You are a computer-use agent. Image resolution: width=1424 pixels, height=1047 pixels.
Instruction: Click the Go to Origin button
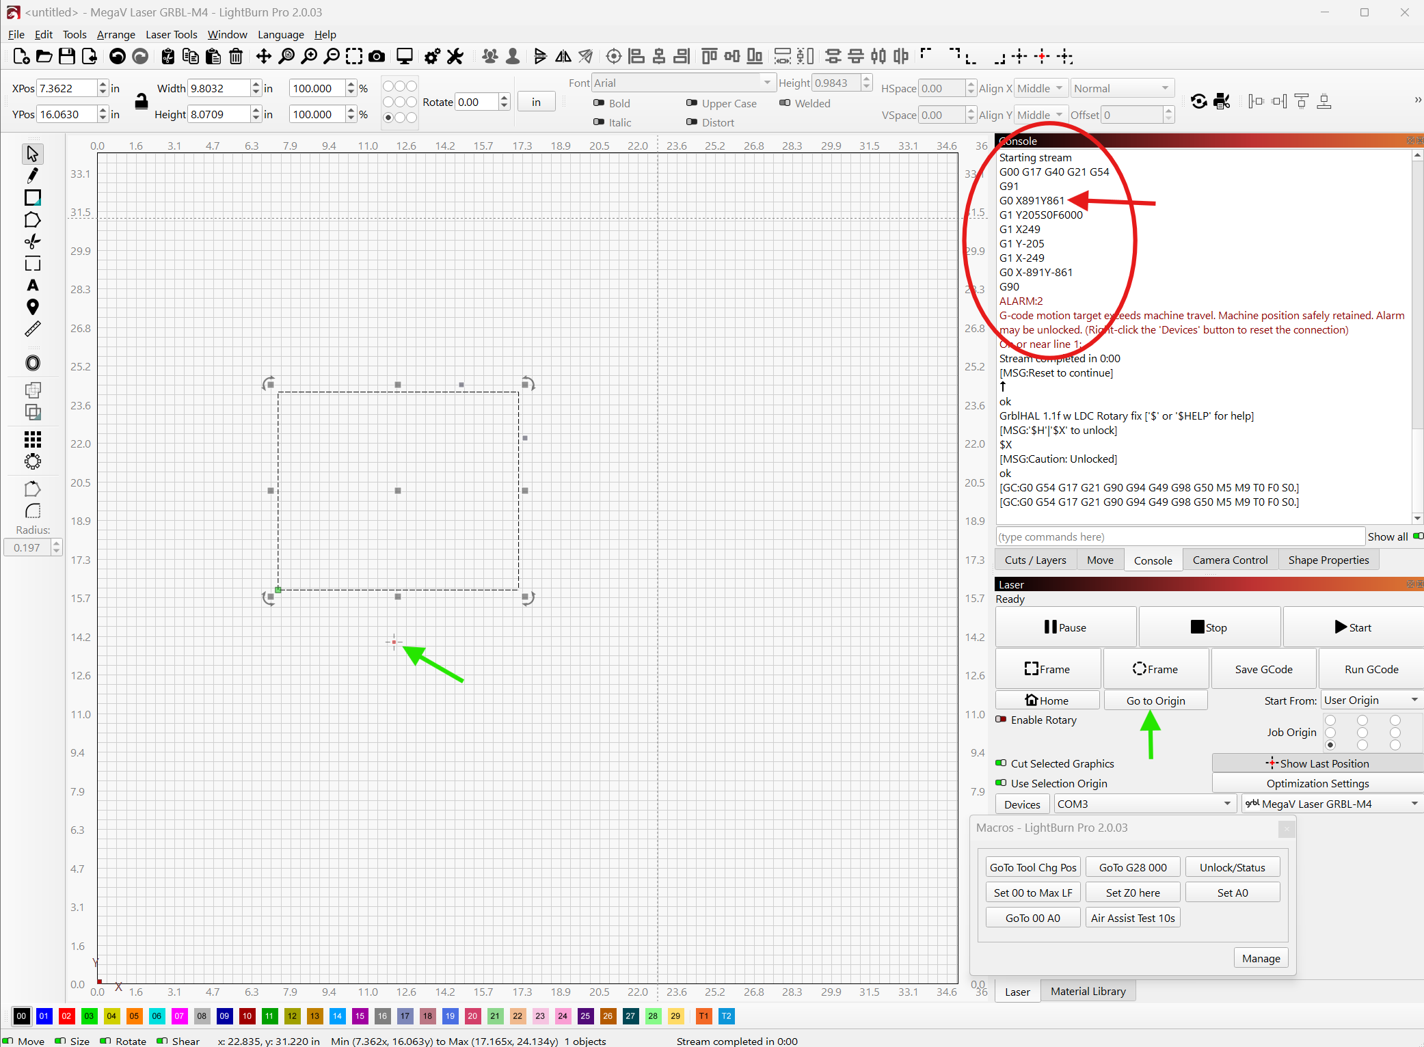click(1155, 701)
